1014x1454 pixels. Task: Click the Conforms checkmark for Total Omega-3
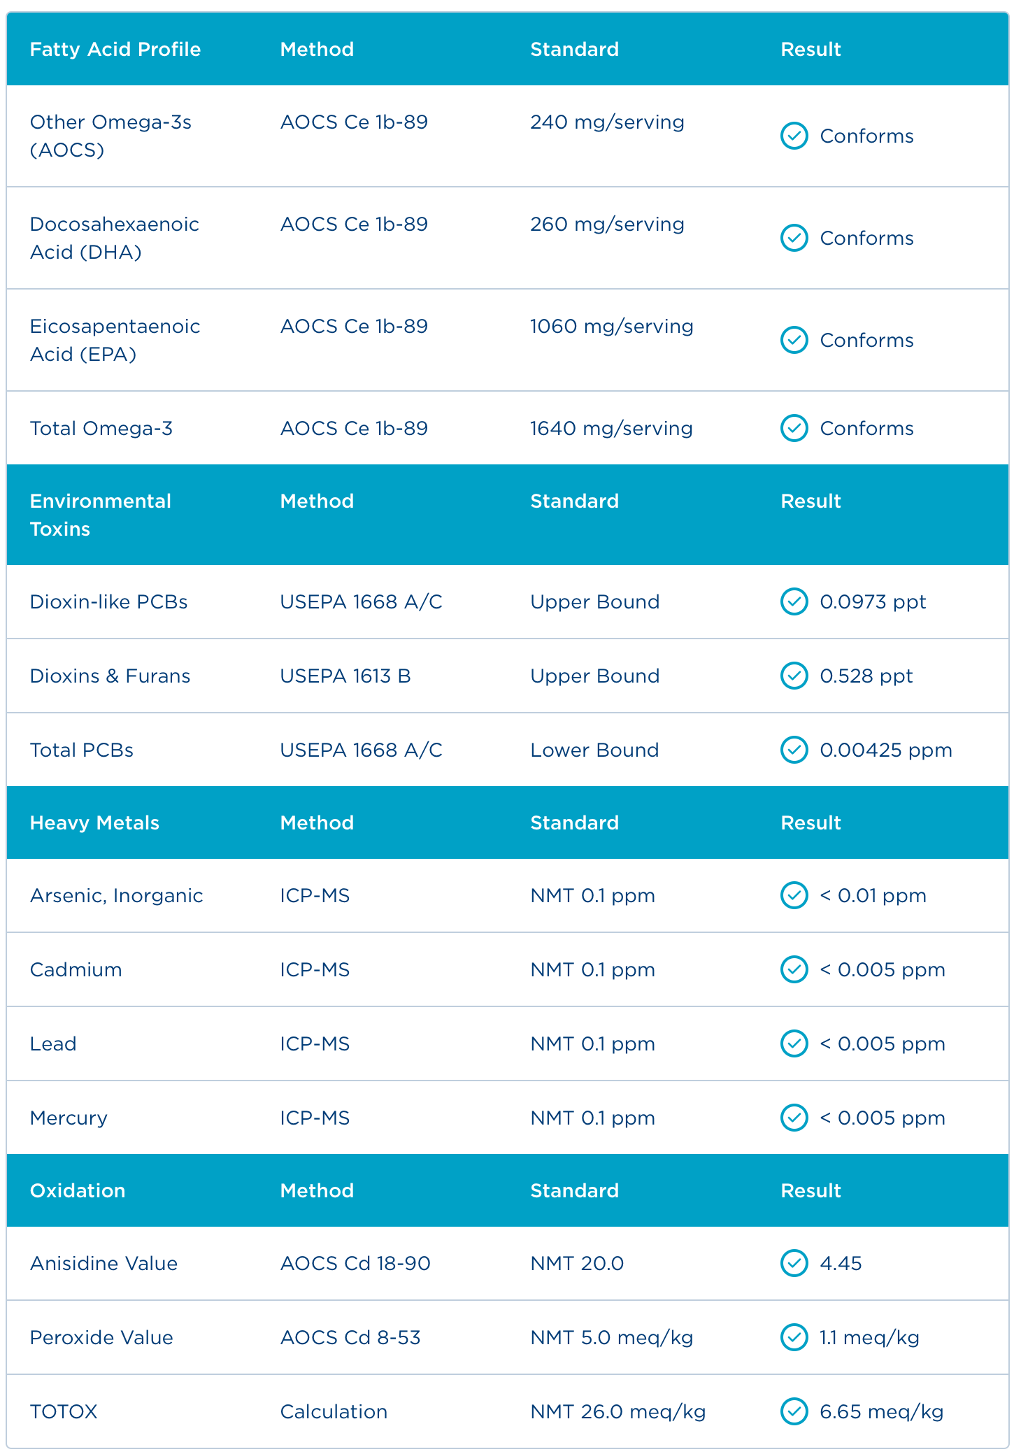click(x=794, y=428)
